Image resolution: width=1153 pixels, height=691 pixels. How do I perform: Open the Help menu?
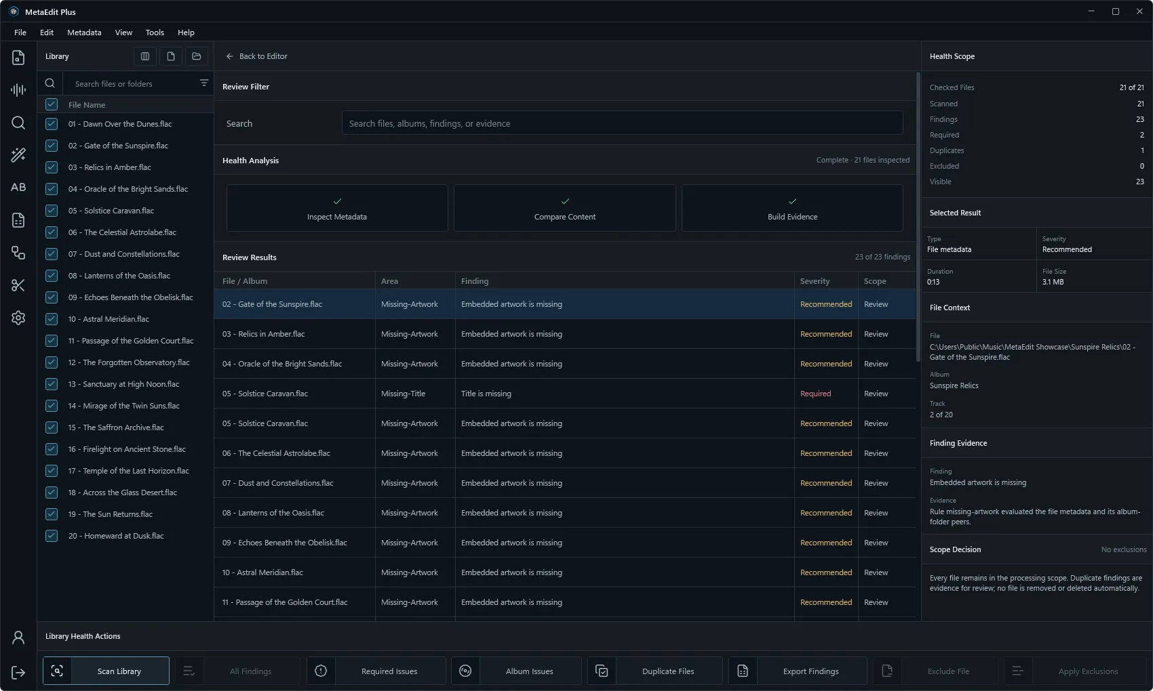[x=186, y=33]
